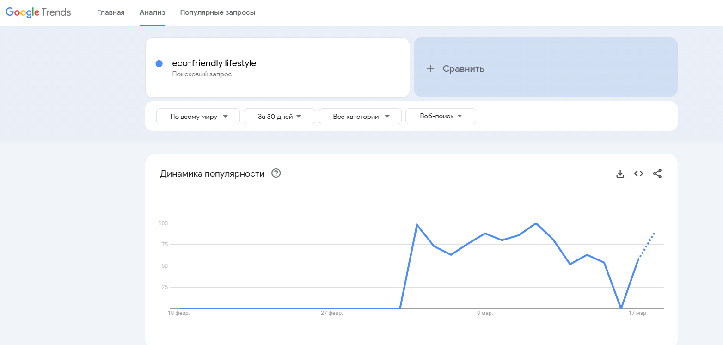Image resolution: width=723 pixels, height=345 pixels.
Task: Click the 50 value on the y-axis
Action: [x=164, y=266]
